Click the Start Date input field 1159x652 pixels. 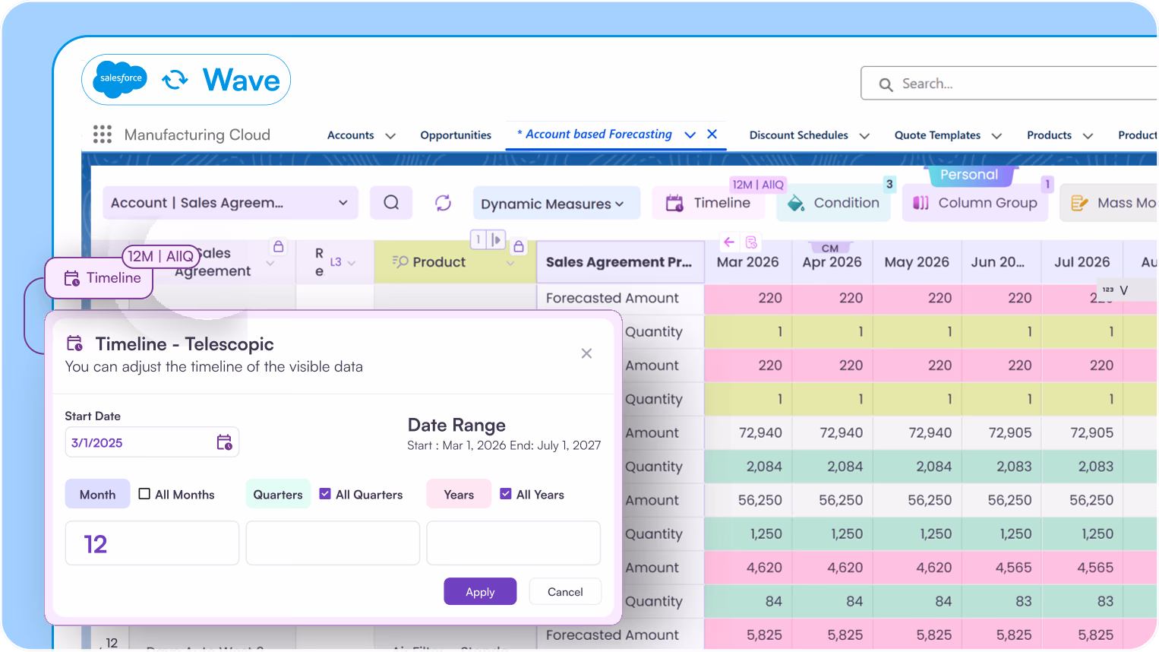(152, 442)
